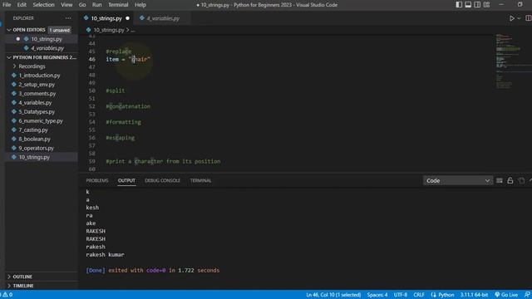532x299 pixels.
Task: Click CRLF line ending status
Action: (x=419, y=295)
